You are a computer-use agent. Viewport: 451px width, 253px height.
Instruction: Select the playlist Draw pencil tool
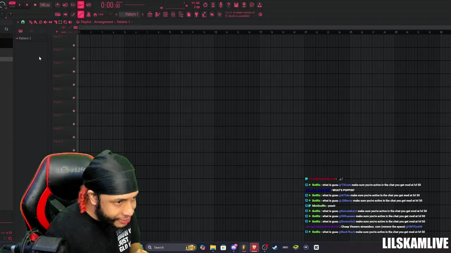[30, 22]
